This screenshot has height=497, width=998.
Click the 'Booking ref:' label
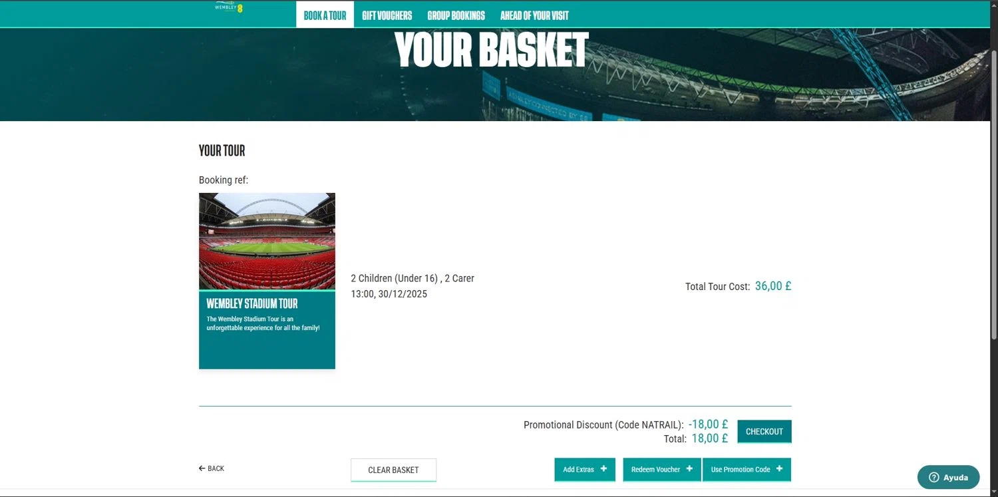224,180
